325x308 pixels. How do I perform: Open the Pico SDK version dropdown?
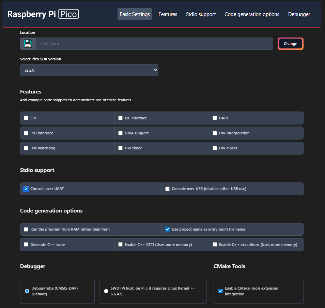click(89, 70)
